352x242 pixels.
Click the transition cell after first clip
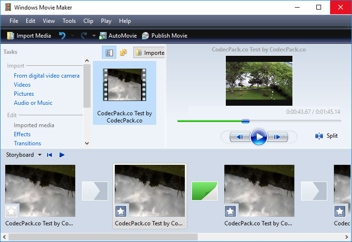point(95,191)
